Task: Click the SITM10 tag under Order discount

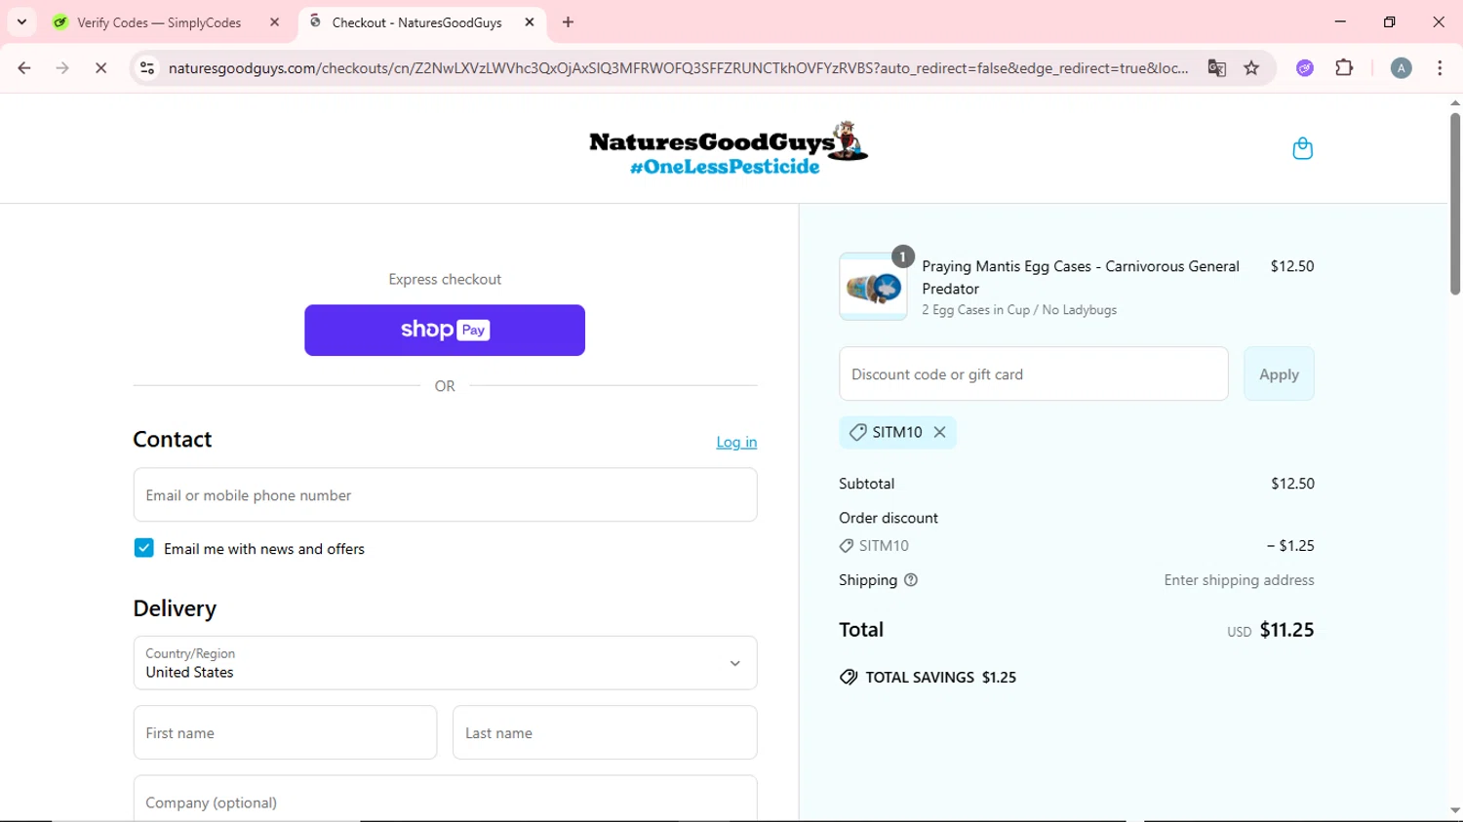Action: click(x=874, y=546)
